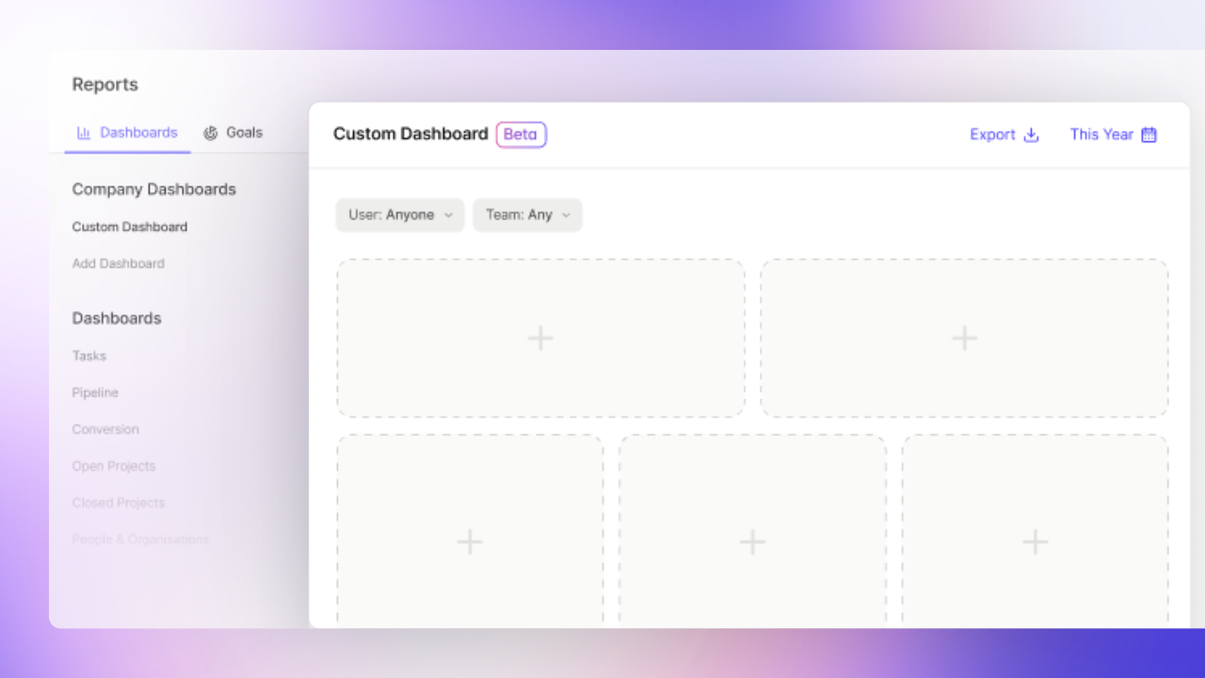Add a widget using the bottom-left plus icon

pyautogui.click(x=470, y=541)
